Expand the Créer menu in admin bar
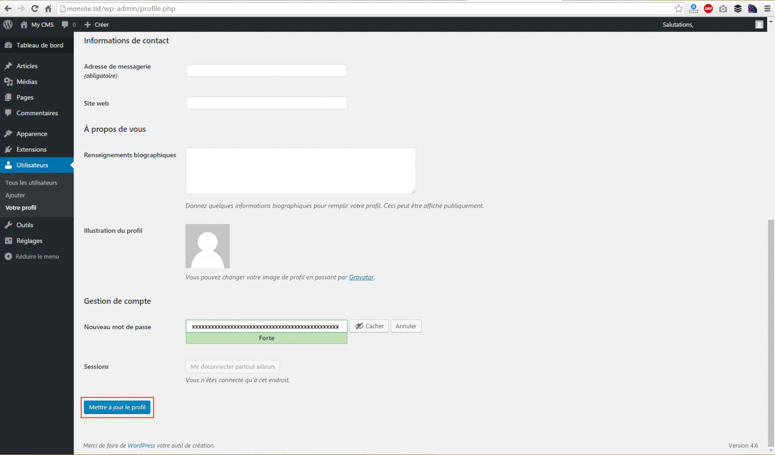Screen dimensions: 775x455 tap(96, 24)
